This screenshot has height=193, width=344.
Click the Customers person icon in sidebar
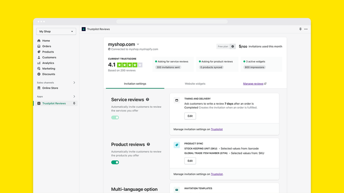[39, 57]
